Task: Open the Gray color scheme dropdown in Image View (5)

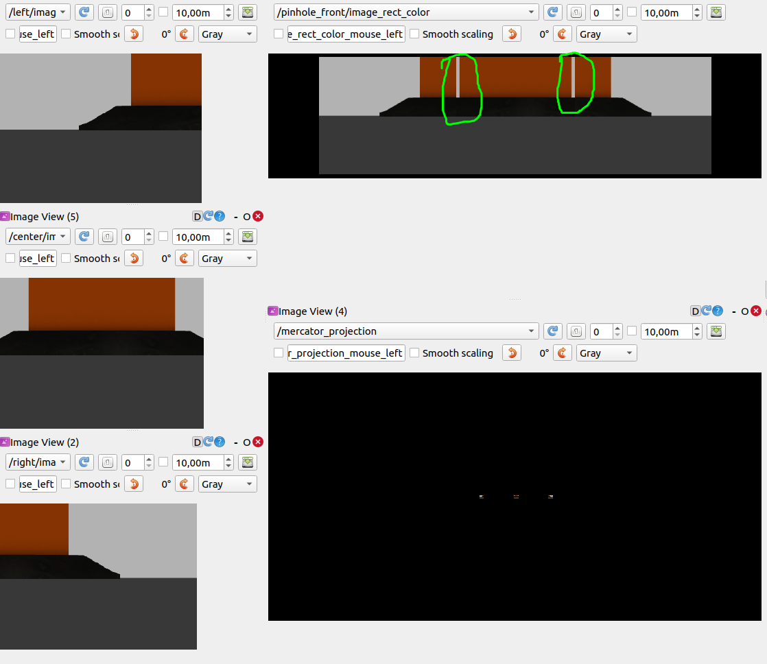Action: pyautogui.click(x=227, y=258)
